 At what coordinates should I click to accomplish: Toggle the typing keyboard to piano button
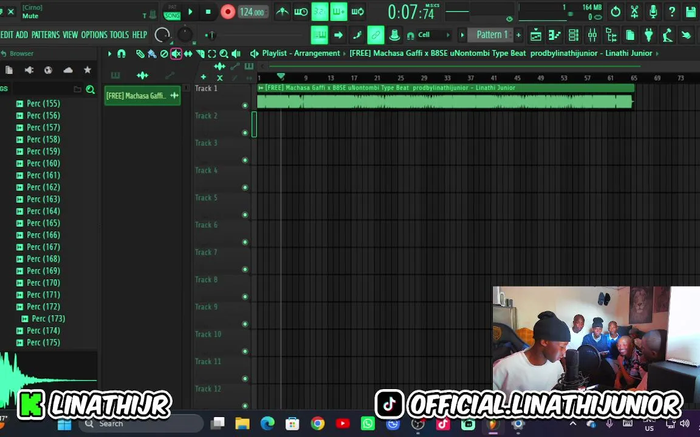point(319,35)
